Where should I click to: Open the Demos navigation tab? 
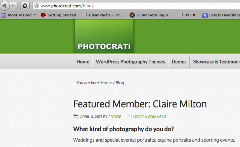pos(179,62)
